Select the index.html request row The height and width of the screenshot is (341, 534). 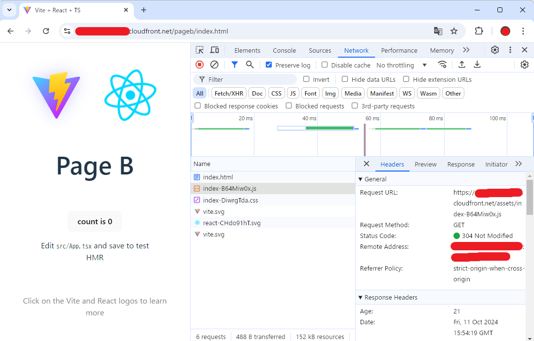tap(273, 177)
